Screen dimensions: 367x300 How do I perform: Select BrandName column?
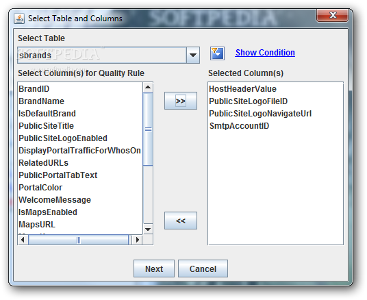point(80,101)
